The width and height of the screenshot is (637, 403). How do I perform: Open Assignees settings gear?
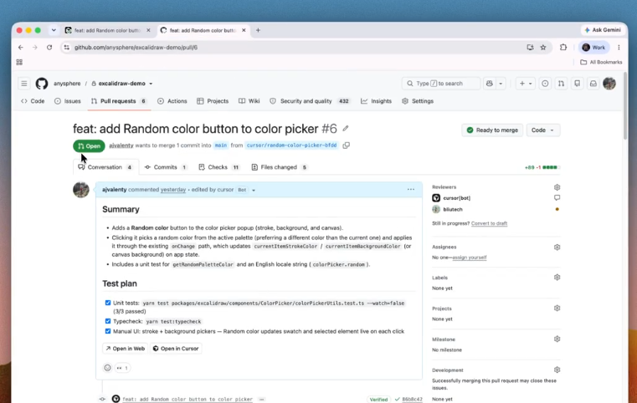[x=557, y=247]
